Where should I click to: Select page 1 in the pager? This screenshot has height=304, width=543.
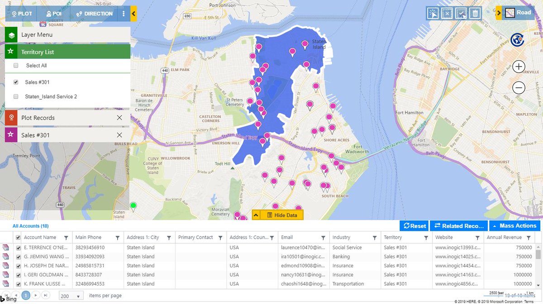tap(26, 295)
